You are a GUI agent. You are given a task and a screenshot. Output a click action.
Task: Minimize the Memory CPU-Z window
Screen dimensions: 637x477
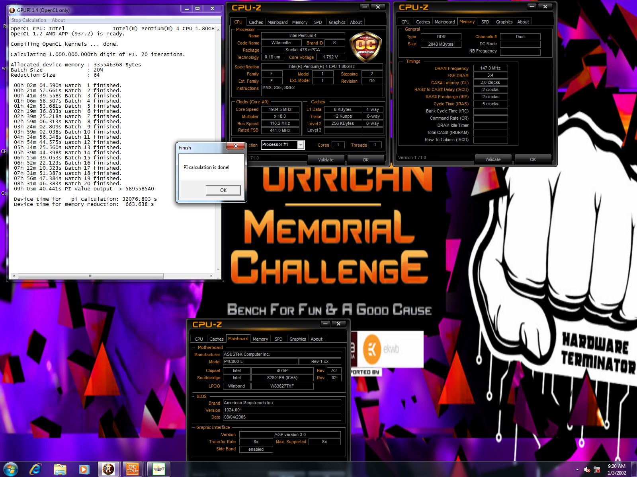tap(532, 6)
